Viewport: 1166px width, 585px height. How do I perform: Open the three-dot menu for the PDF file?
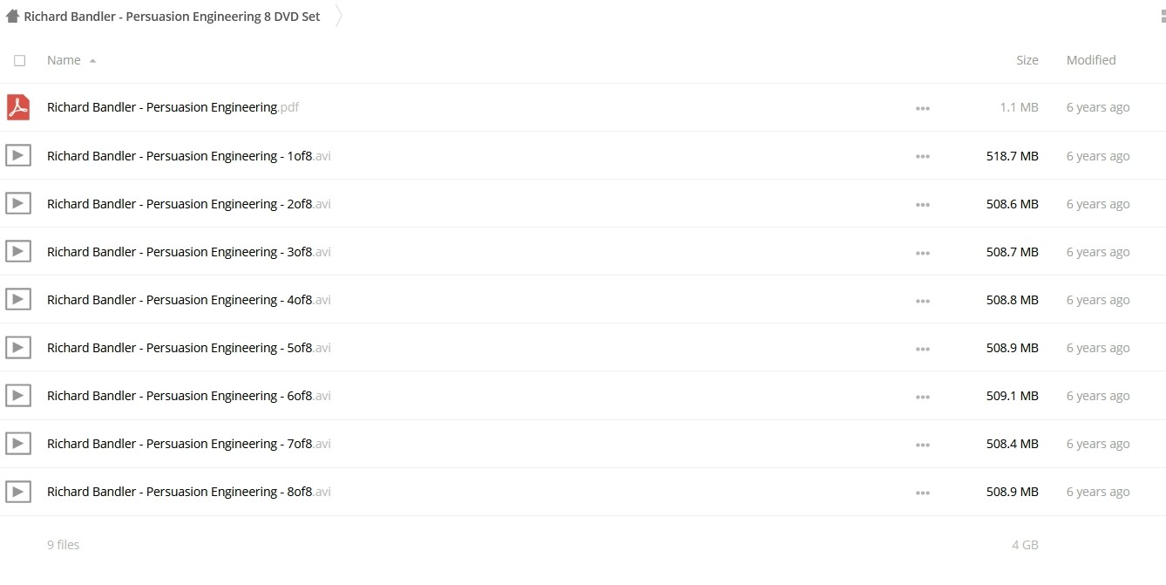point(923,109)
